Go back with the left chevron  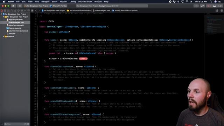[x=36, y=10]
